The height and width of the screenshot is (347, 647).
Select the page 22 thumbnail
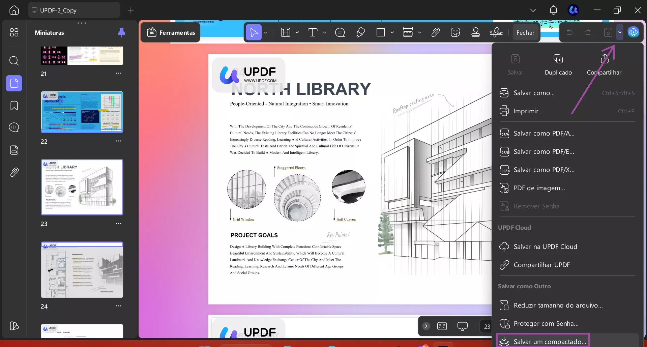[82, 112]
